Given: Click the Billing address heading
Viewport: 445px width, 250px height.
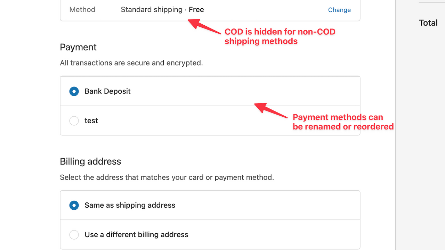Looking at the screenshot, I should tap(90, 161).
